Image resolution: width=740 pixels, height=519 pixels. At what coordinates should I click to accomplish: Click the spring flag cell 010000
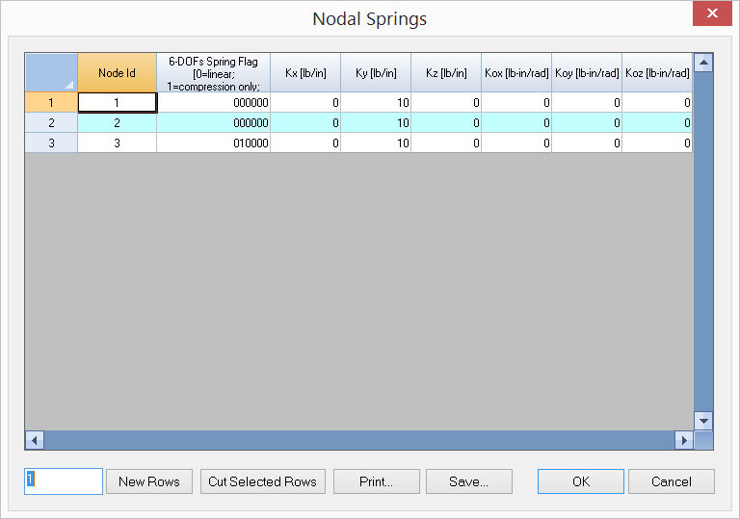[213, 143]
